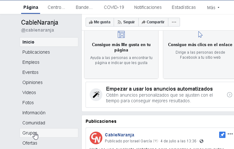This screenshot has height=149, width=234.
Task: Click the page-likes promotion icon
Action: (121, 34)
